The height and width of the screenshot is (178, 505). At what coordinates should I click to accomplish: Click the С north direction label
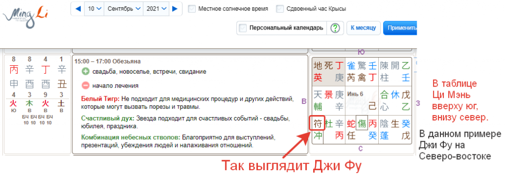pos(361,148)
